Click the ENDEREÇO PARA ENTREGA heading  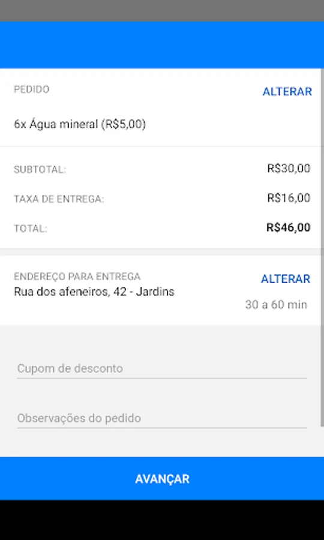[x=77, y=277]
